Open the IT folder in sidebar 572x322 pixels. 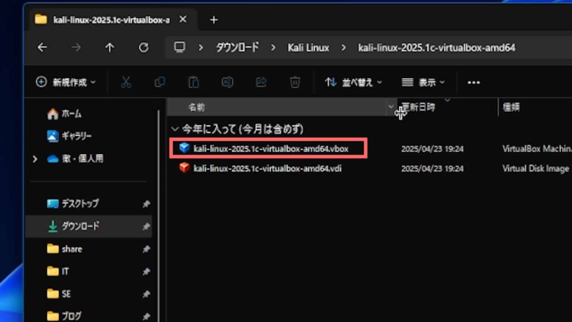point(58,271)
